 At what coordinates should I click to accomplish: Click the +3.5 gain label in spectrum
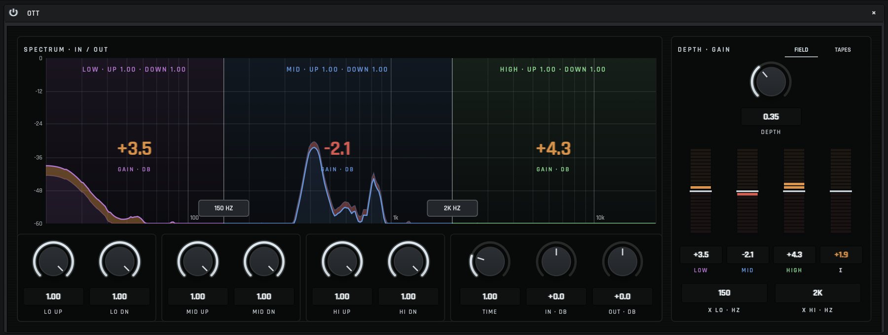(x=134, y=148)
